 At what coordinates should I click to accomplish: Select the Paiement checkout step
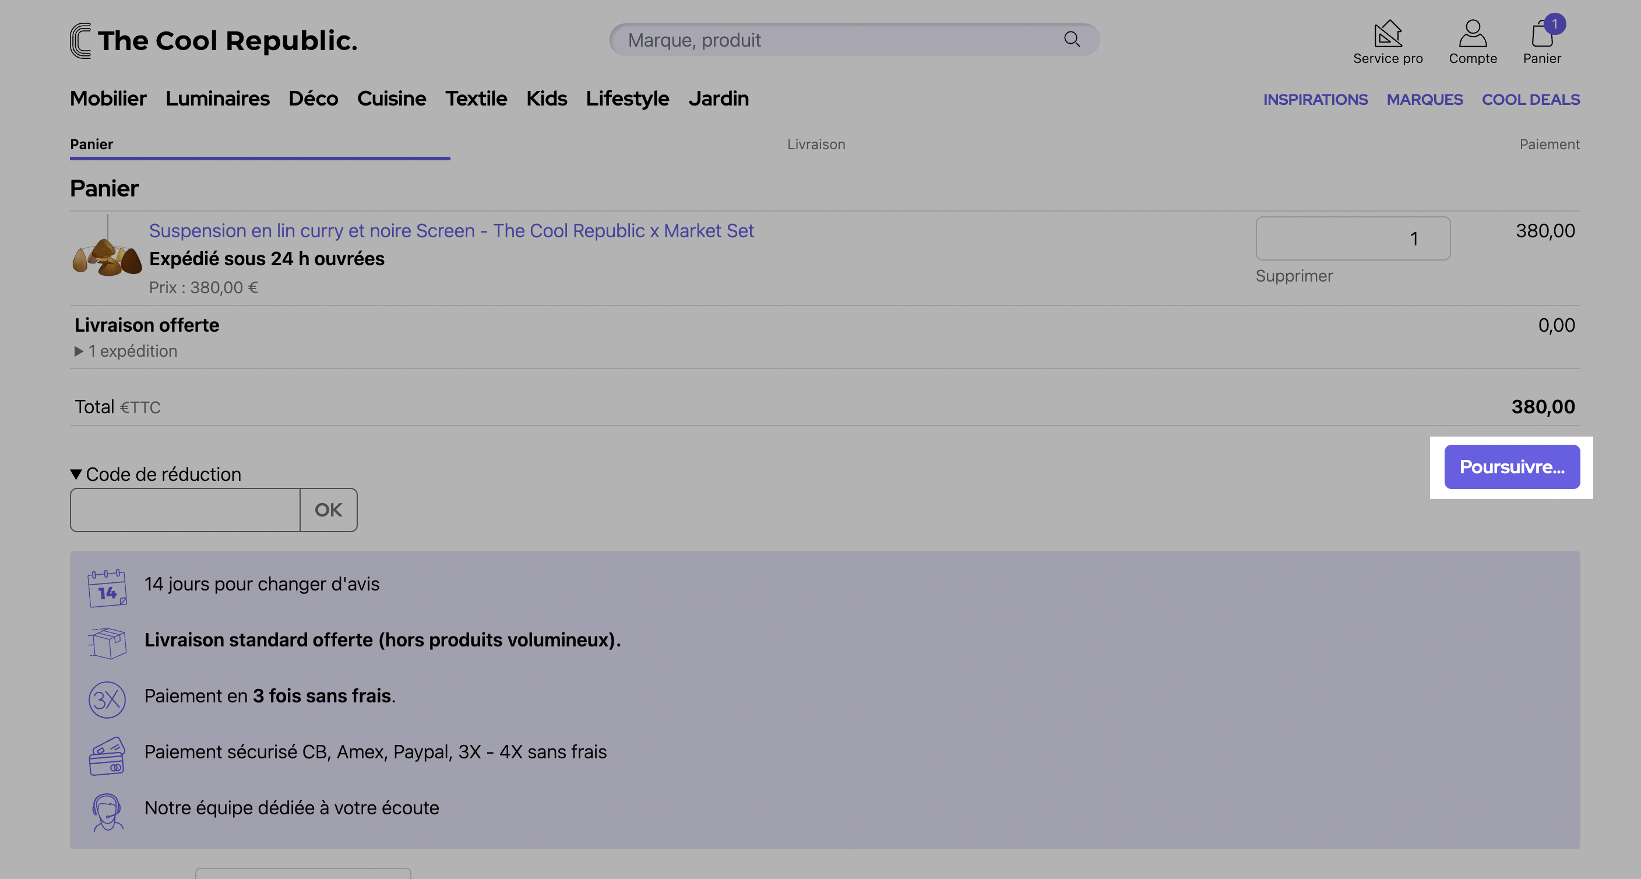pos(1550,144)
